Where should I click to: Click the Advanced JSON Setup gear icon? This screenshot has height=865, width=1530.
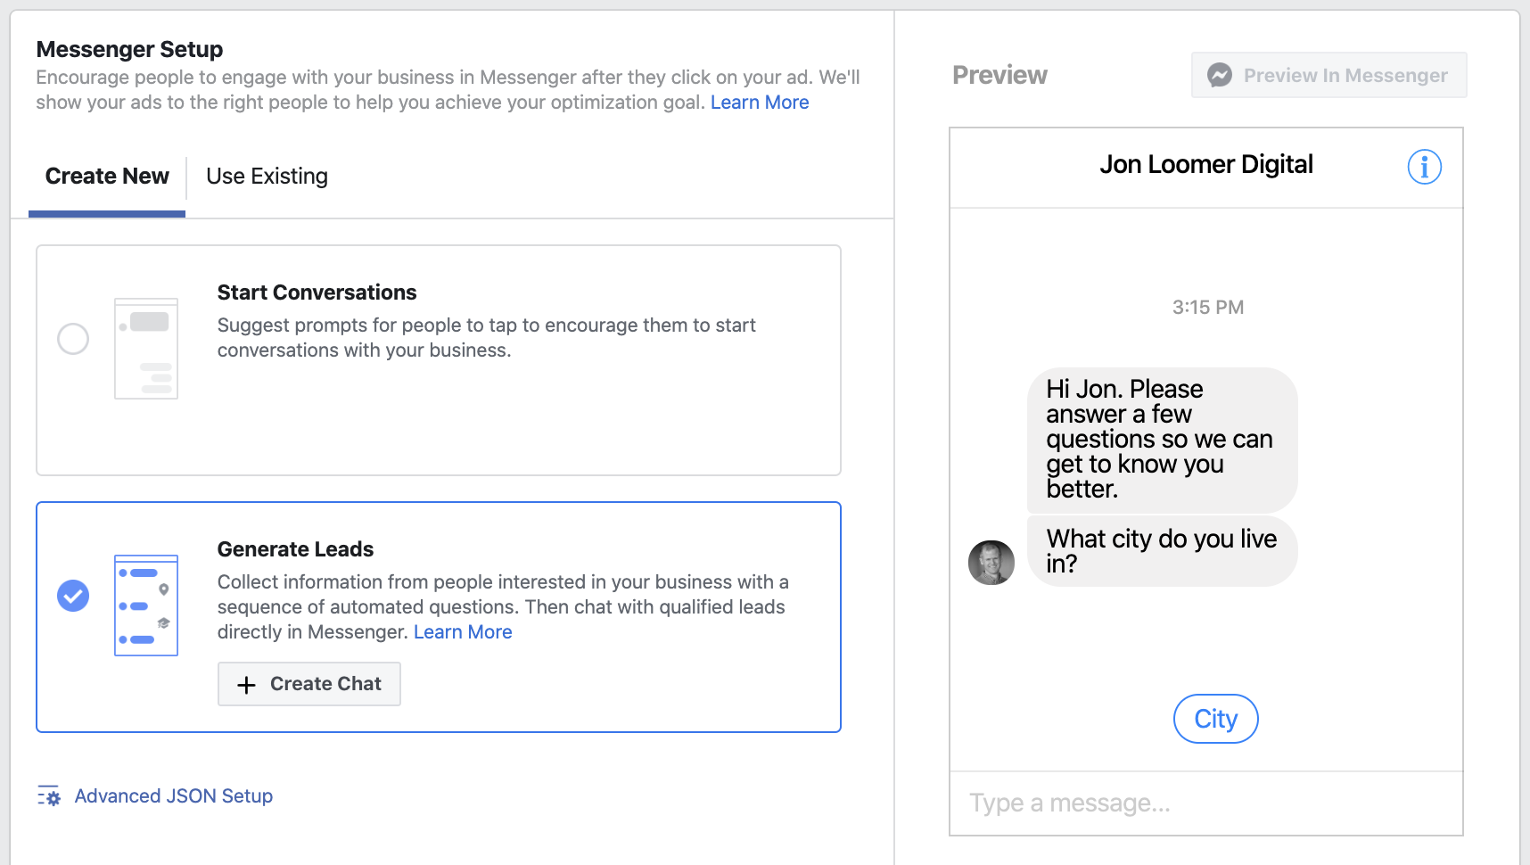49,796
